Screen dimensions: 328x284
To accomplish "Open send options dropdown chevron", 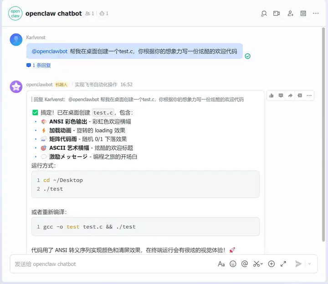I will point(310,264).
